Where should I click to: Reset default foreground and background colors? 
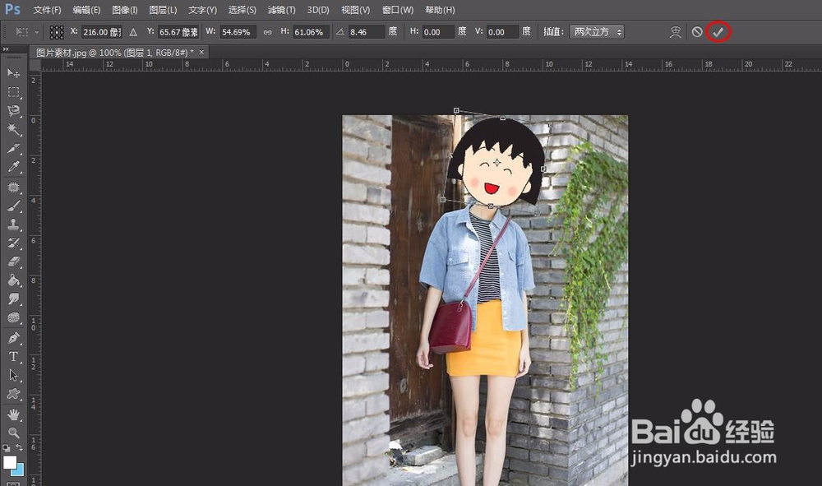tap(6, 448)
